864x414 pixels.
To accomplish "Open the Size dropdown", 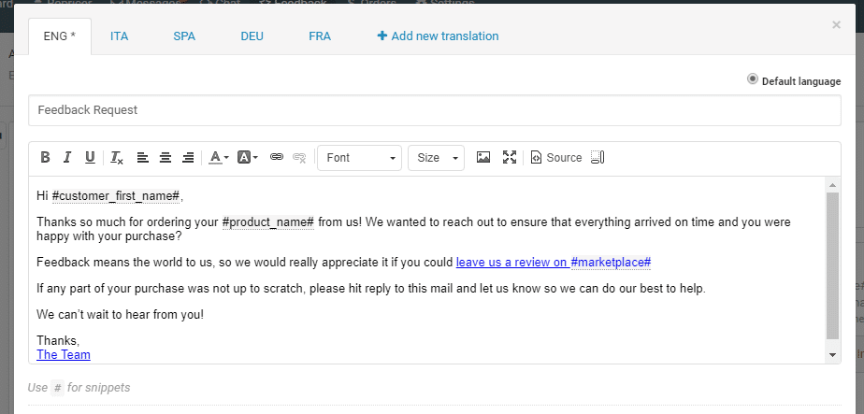I will point(437,158).
